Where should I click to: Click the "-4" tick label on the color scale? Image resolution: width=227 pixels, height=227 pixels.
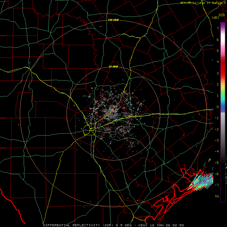(217, 152)
